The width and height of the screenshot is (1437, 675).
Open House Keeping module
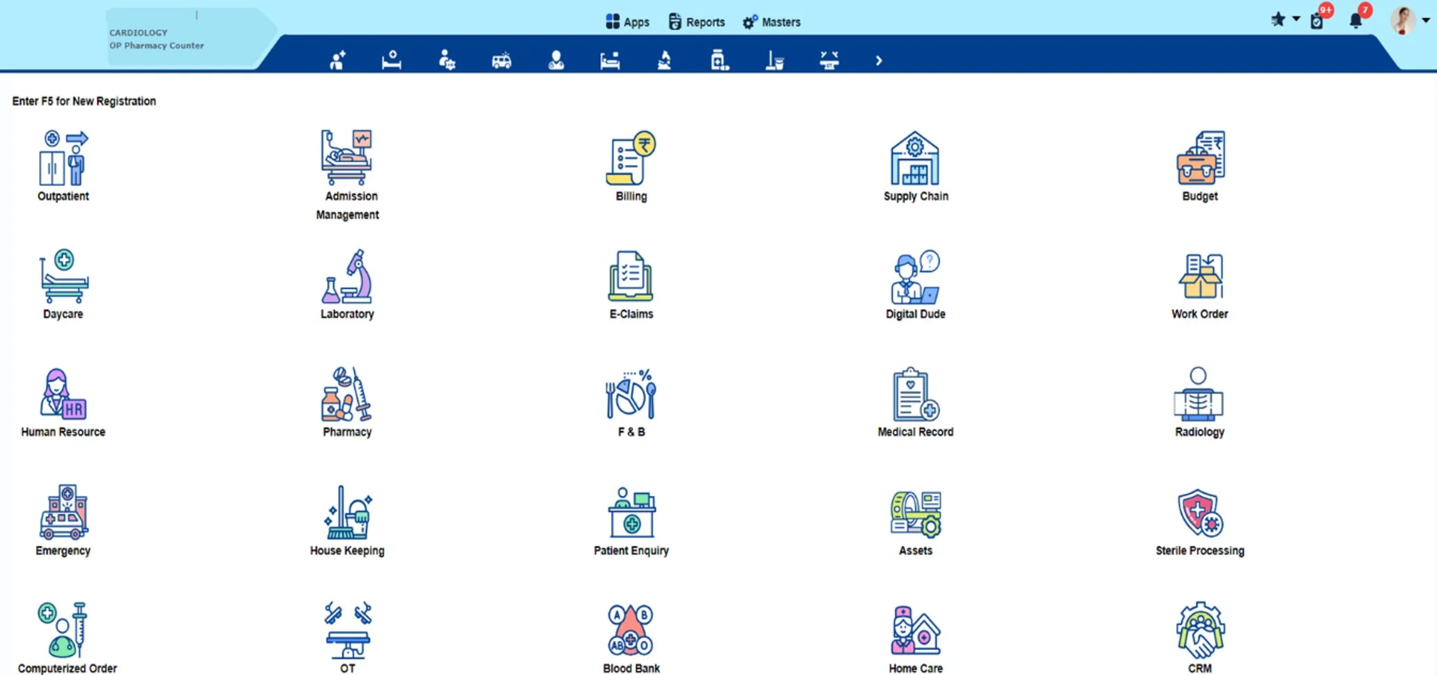(x=347, y=520)
